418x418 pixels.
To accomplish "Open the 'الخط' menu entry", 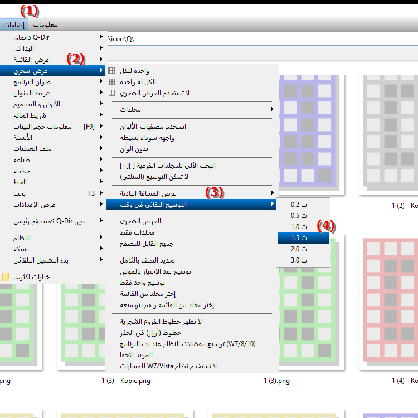I will pyautogui.click(x=52, y=182).
